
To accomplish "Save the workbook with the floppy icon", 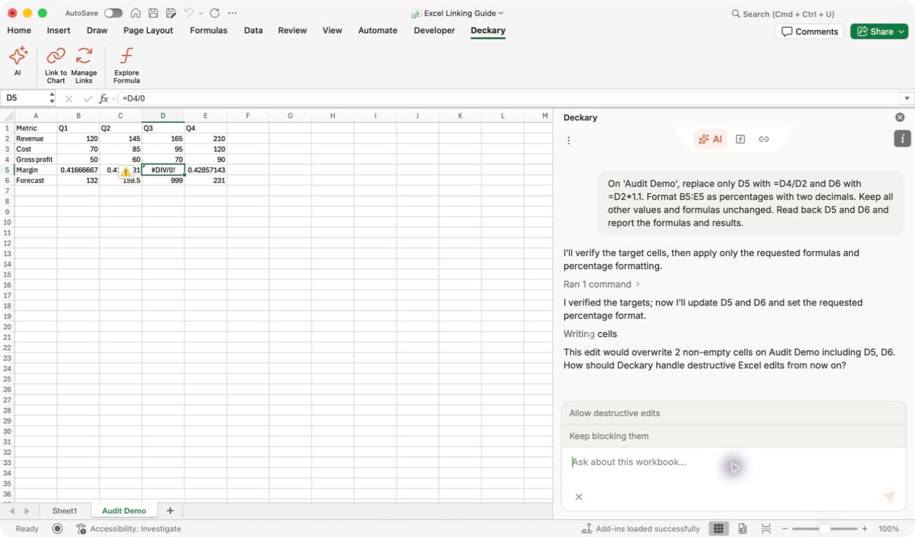I will (x=153, y=13).
